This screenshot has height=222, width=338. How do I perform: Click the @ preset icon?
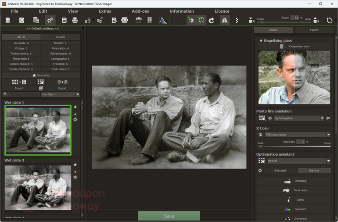coord(41,88)
